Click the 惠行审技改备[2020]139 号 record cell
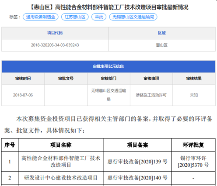The image size is (217, 186). 138,162
